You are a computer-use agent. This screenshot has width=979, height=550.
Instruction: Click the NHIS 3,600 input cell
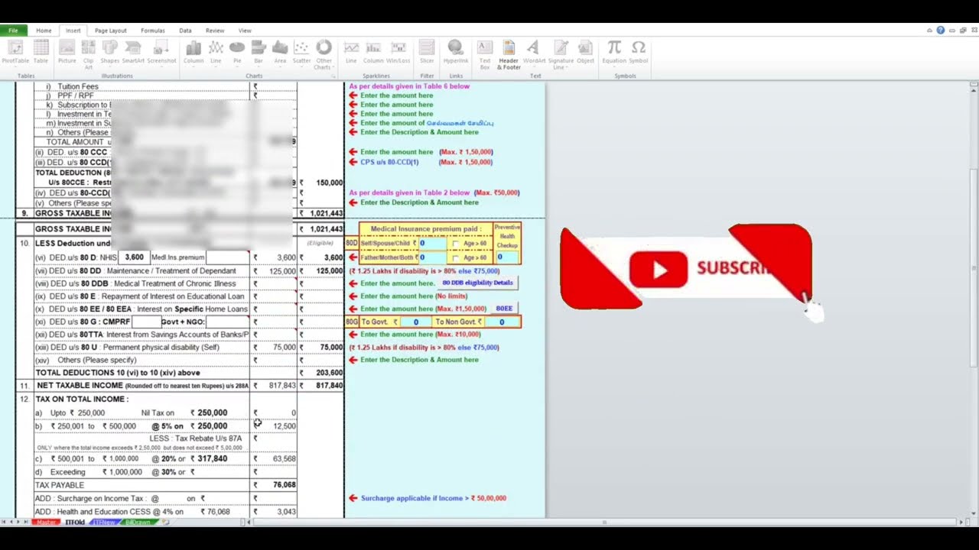coord(134,257)
